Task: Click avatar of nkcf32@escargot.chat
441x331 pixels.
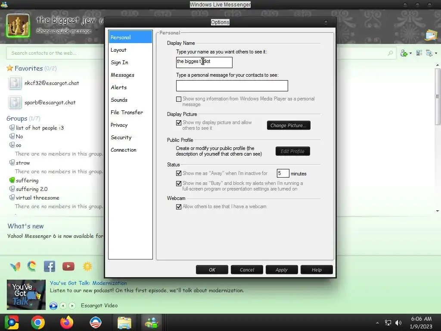Action: (15, 83)
